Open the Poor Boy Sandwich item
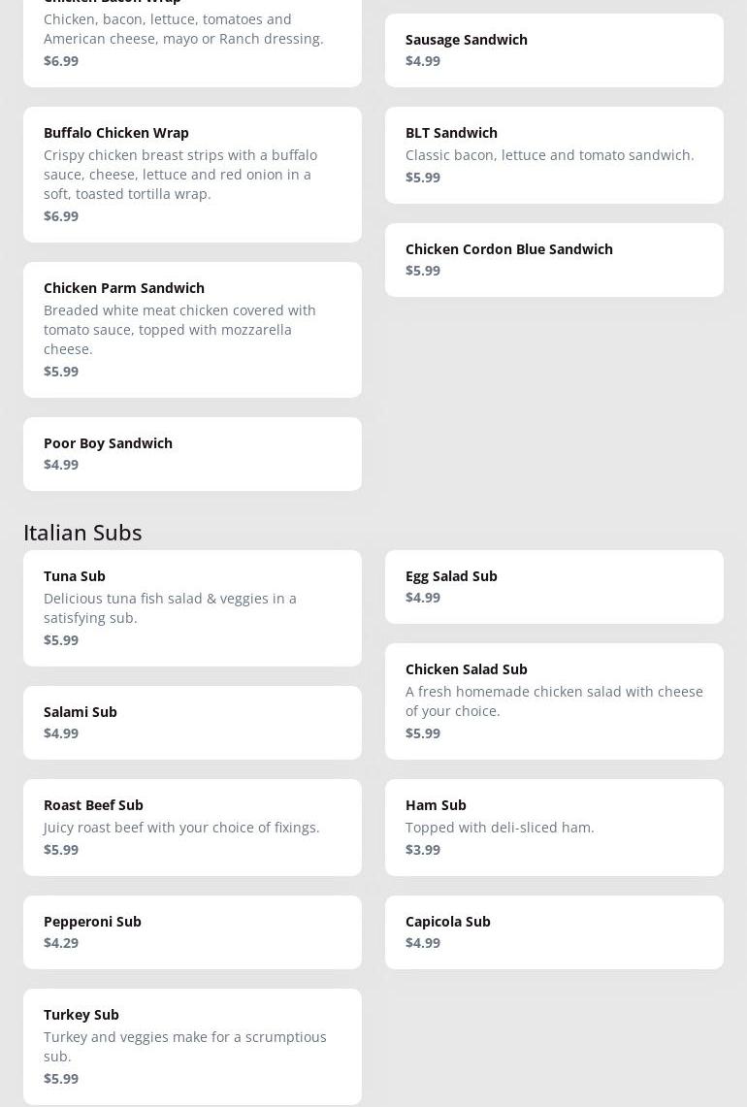Screen dimensions: 747x1107 [192, 454]
